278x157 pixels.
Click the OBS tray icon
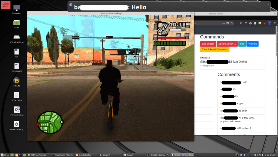pos(237,155)
